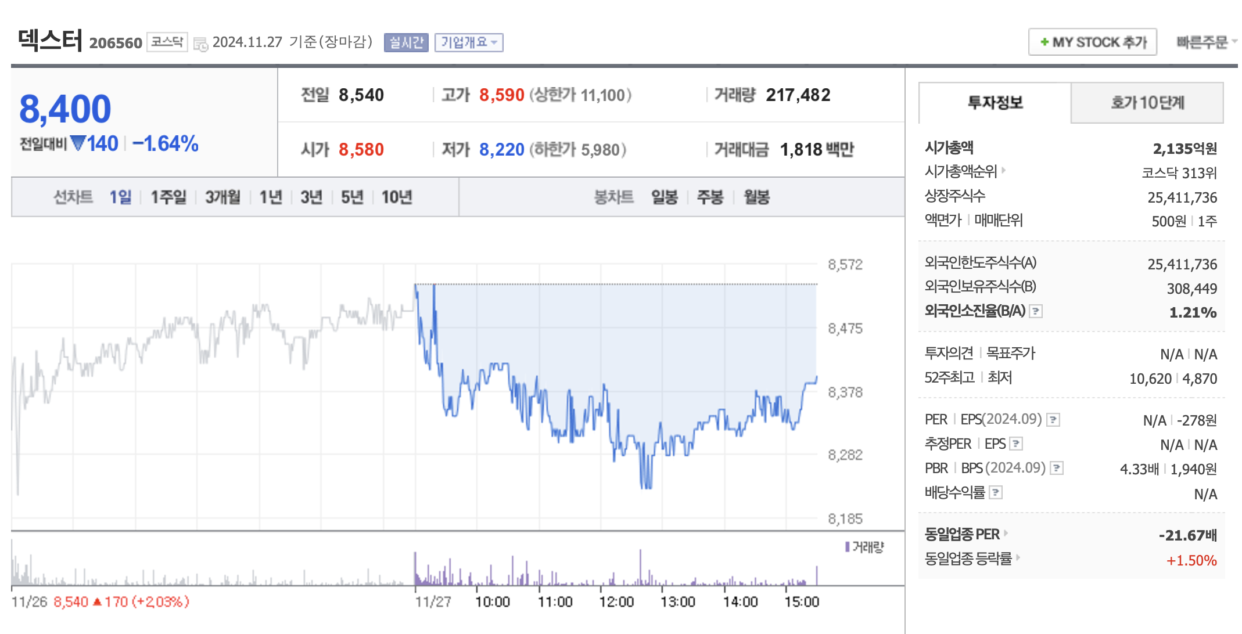This screenshot has height=634, width=1242.
Task: Click help icon next to 배당수익률
Action: 996,493
